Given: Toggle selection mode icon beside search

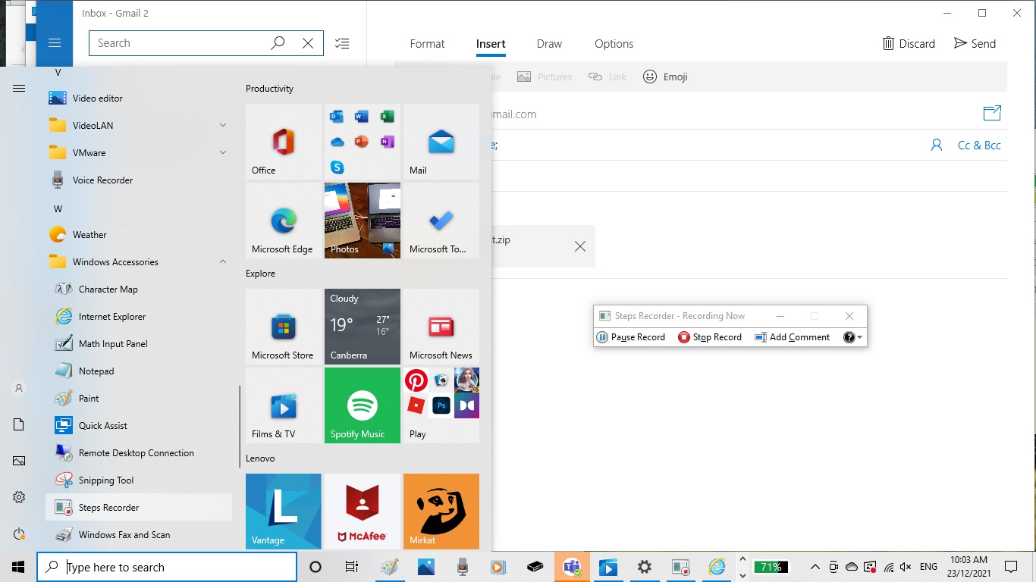Looking at the screenshot, I should pyautogui.click(x=342, y=43).
